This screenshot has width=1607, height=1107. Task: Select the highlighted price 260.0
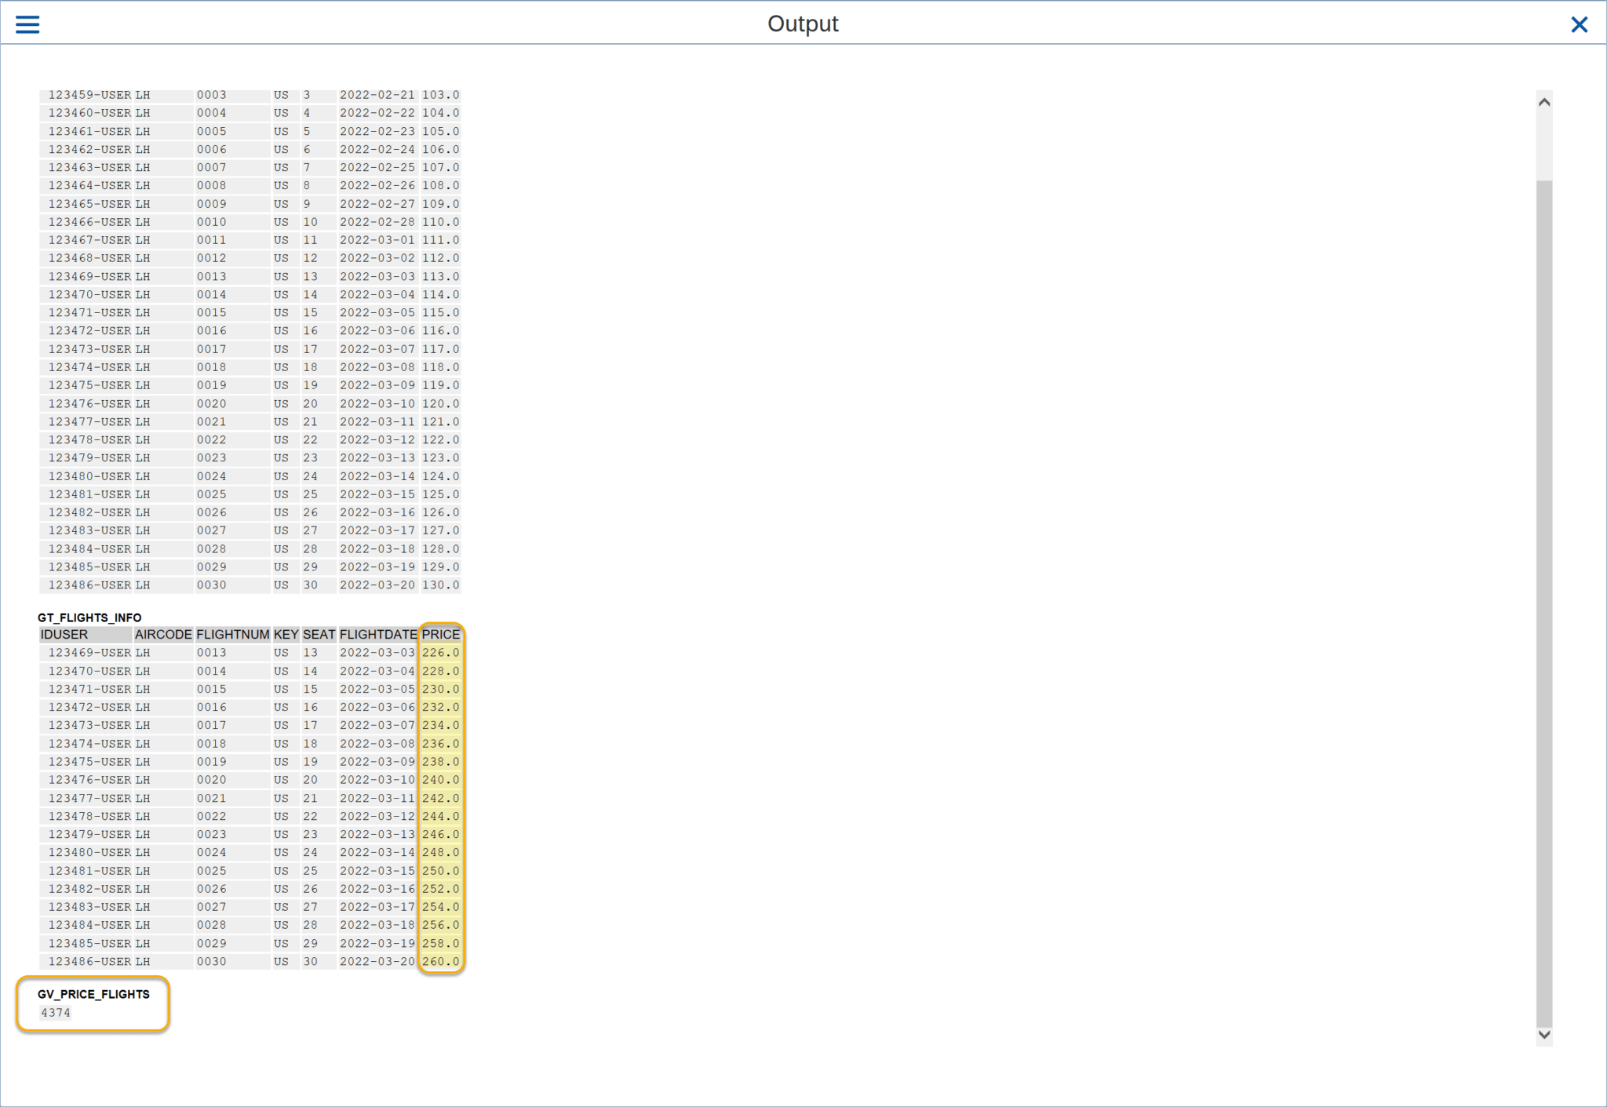[x=440, y=961]
